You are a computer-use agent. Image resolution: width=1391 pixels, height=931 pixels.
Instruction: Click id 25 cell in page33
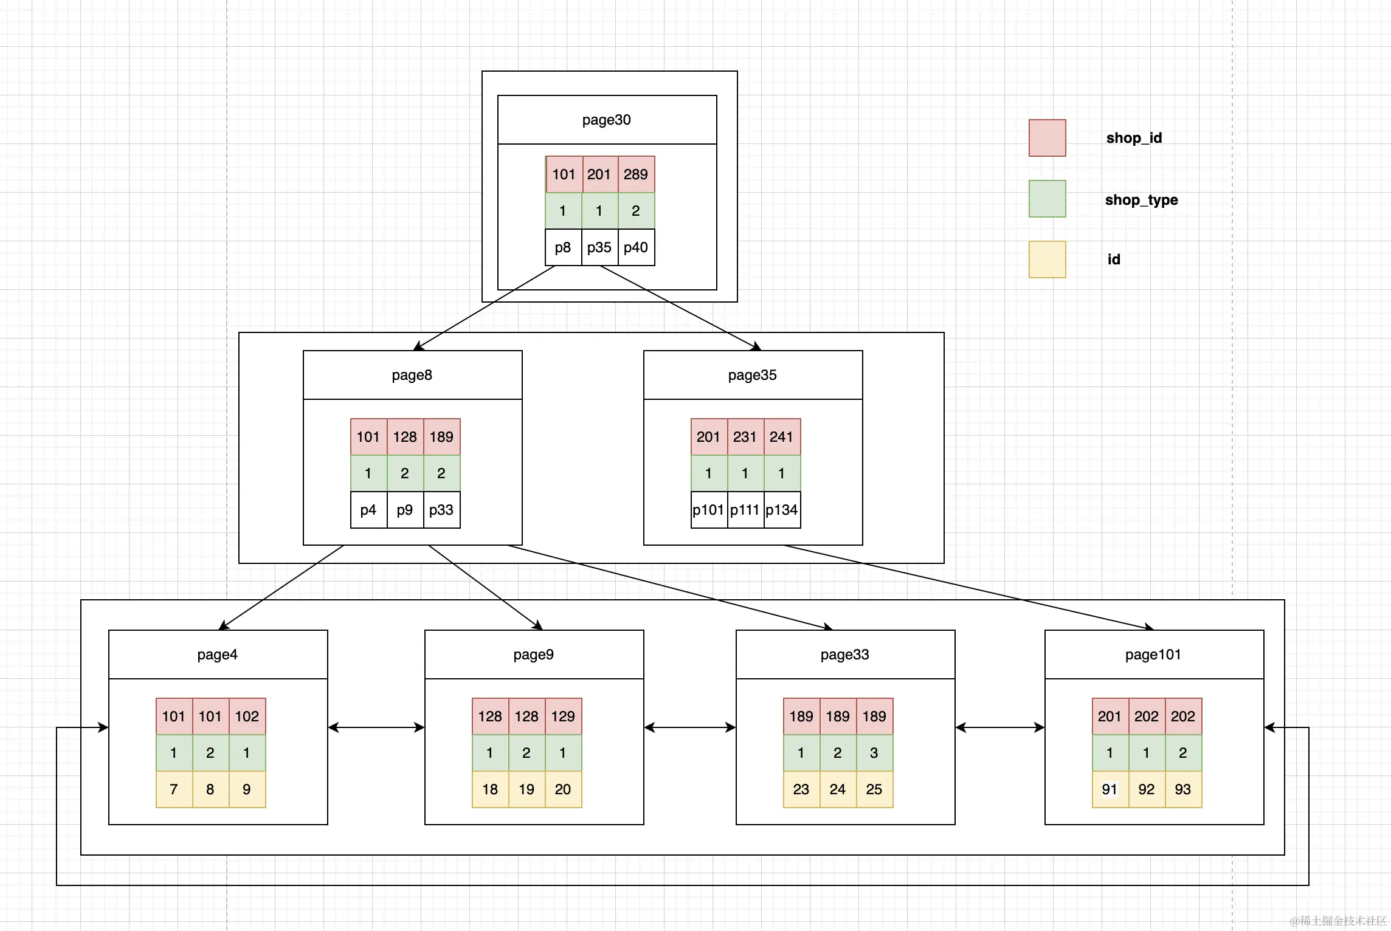click(875, 789)
